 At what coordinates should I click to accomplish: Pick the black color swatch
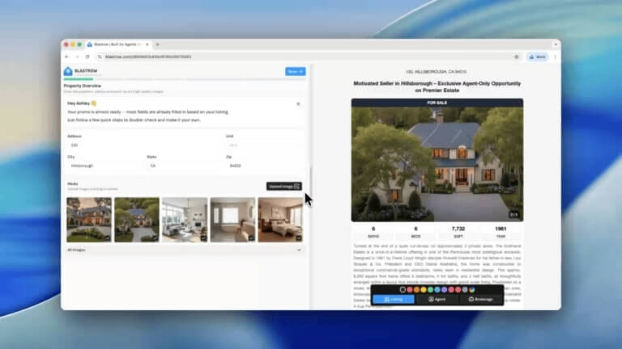tap(403, 289)
